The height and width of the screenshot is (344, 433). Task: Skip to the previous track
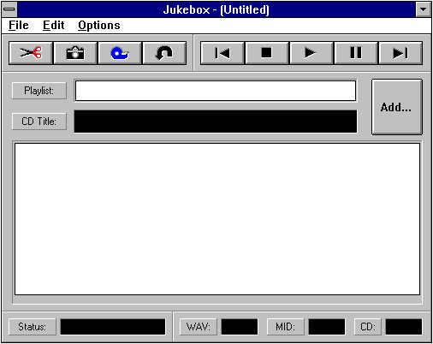click(222, 53)
